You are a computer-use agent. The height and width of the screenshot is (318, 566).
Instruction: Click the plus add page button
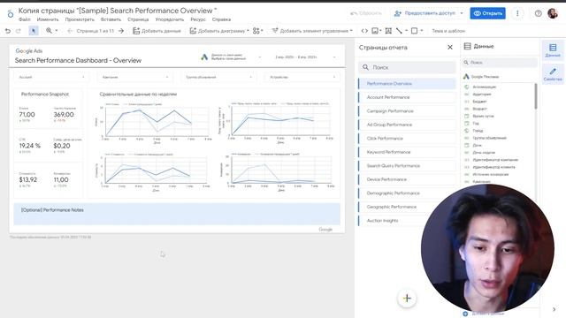[x=407, y=299]
